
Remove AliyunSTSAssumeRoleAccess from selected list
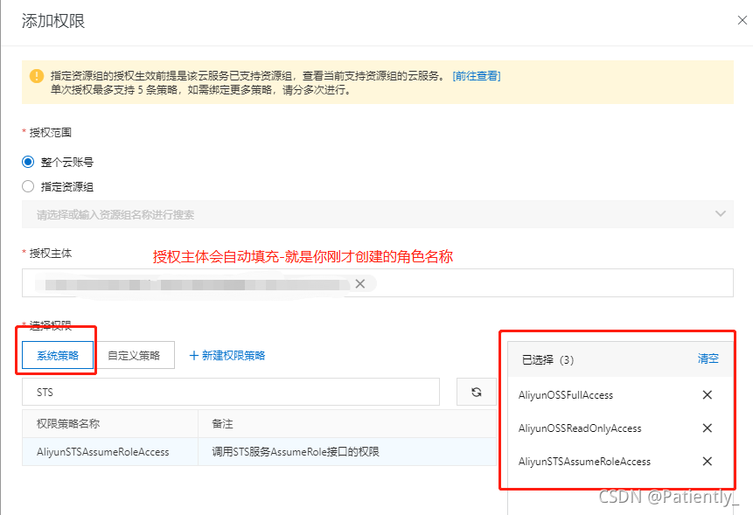point(707,462)
